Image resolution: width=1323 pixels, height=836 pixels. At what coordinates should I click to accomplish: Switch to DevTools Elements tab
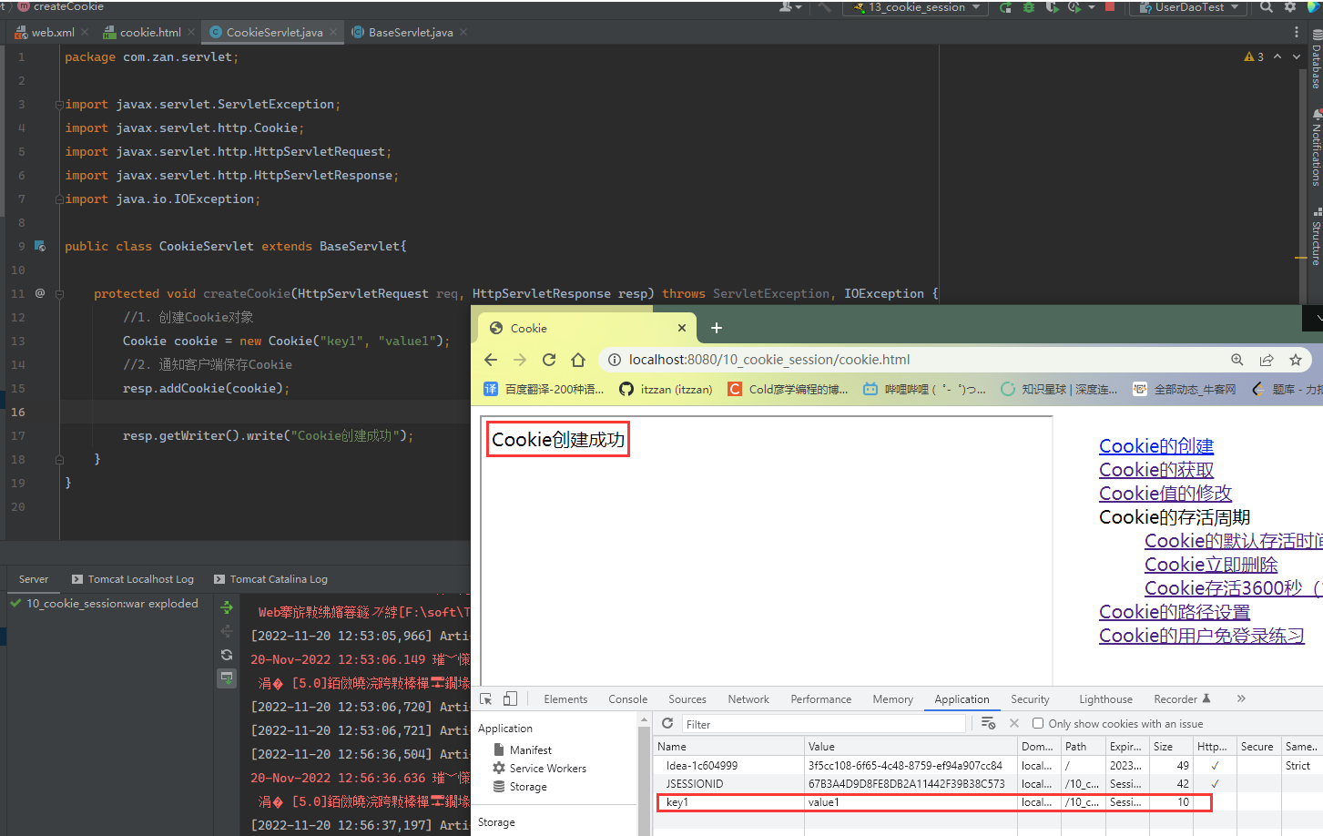[x=565, y=699]
